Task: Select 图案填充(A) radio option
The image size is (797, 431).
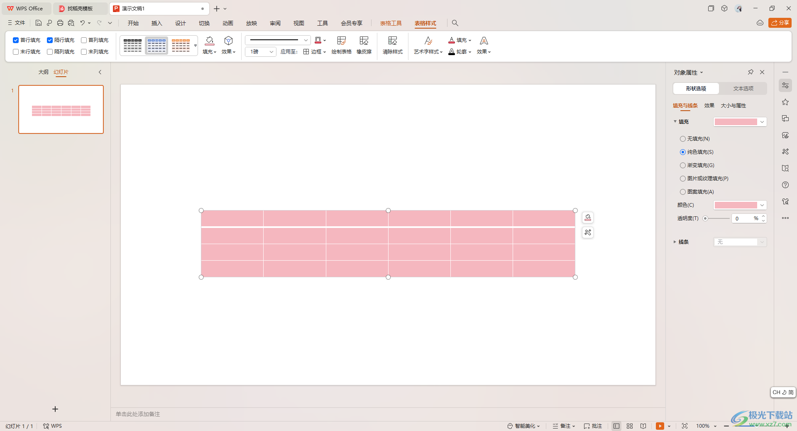Action: pos(683,192)
